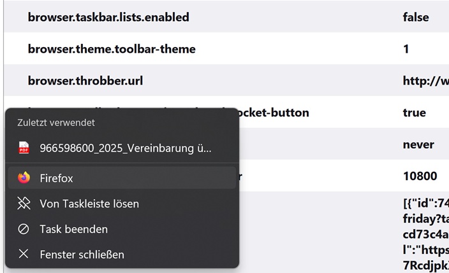Choose Von Taskleiste lösen
This screenshot has width=449, height=273.
click(89, 204)
